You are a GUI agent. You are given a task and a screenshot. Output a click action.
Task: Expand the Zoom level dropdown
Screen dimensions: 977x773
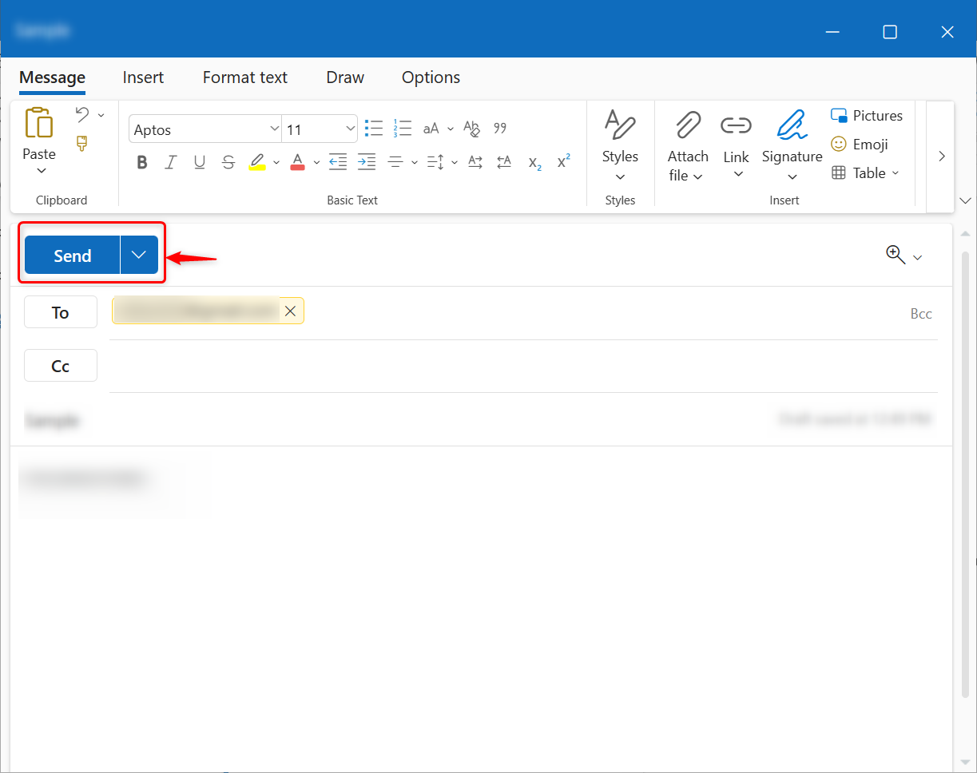coord(917,257)
